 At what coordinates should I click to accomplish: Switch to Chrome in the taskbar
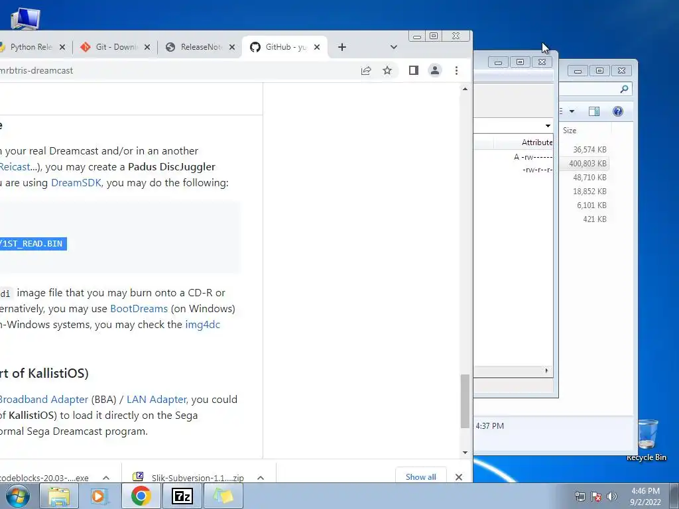click(x=141, y=496)
